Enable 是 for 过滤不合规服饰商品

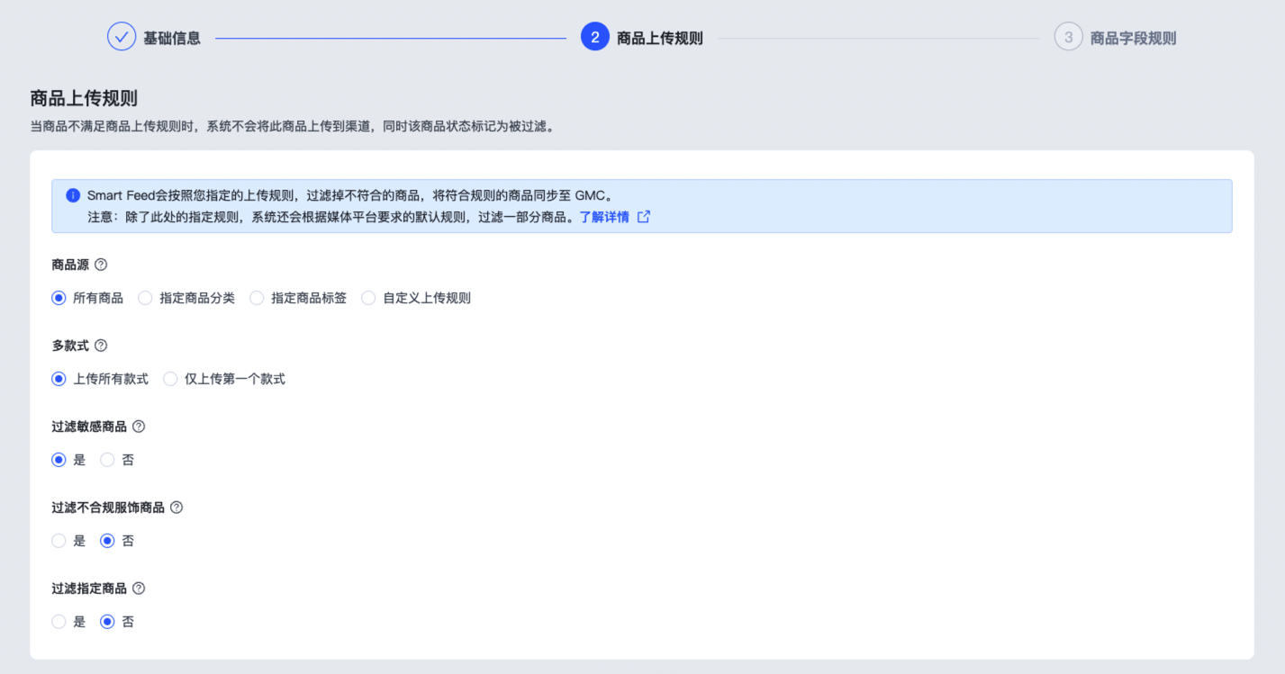pos(59,540)
